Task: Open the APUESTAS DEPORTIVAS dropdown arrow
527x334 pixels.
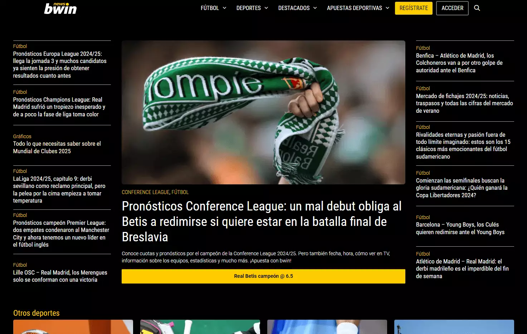Action: tap(387, 8)
